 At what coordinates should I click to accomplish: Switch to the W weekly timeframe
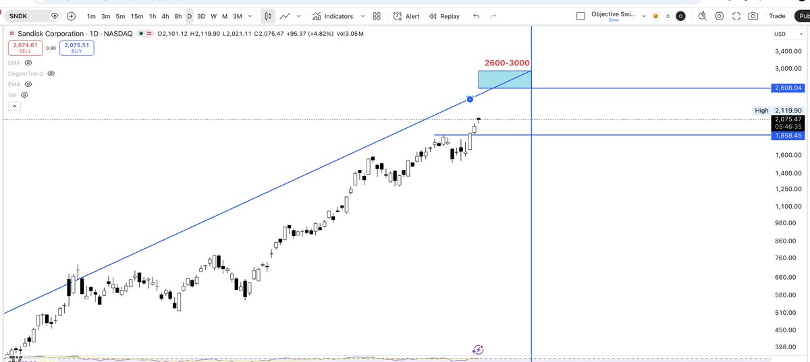click(x=213, y=16)
